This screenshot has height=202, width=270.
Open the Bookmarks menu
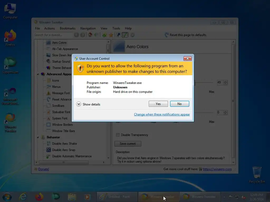[67, 28]
